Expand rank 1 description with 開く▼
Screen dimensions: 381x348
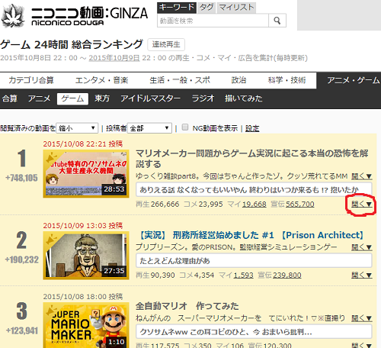click(x=362, y=176)
